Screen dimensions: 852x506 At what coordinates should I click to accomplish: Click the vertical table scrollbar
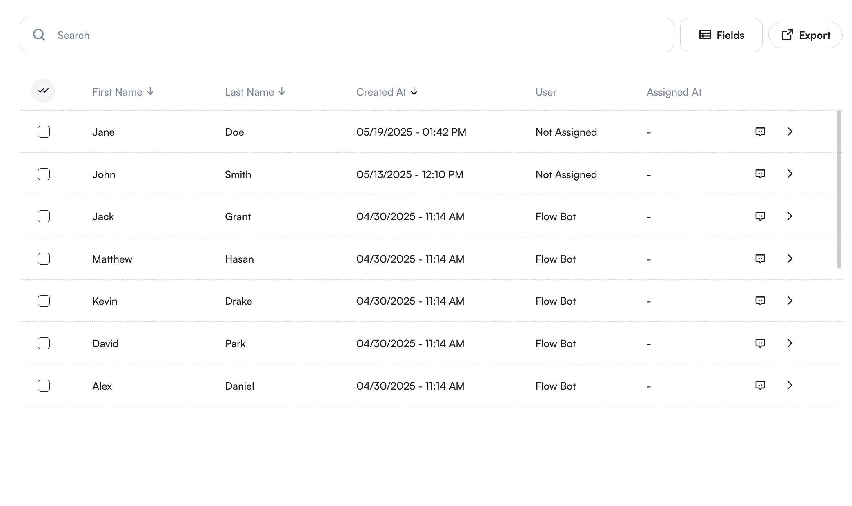click(839, 189)
